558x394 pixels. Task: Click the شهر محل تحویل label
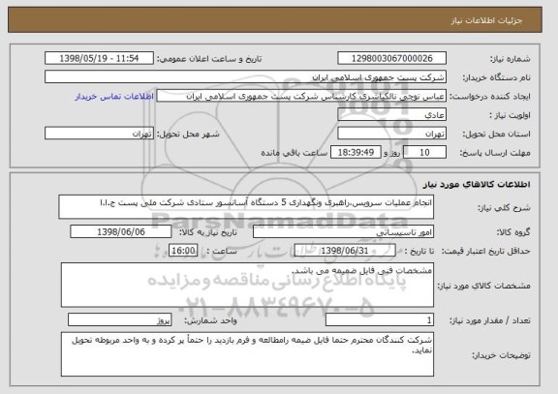[188, 134]
